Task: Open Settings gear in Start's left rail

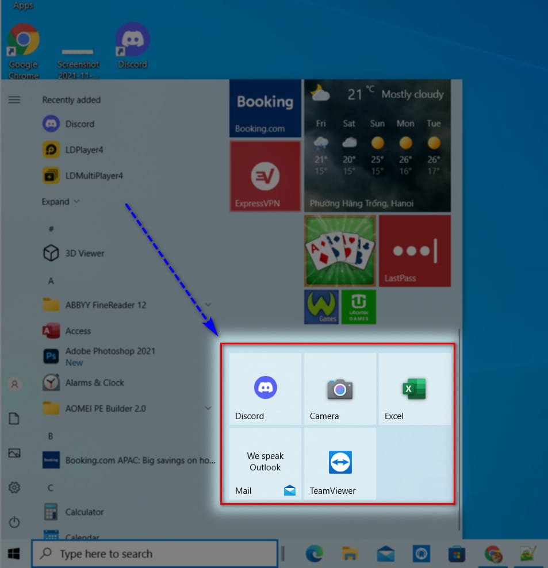Action: (14, 487)
